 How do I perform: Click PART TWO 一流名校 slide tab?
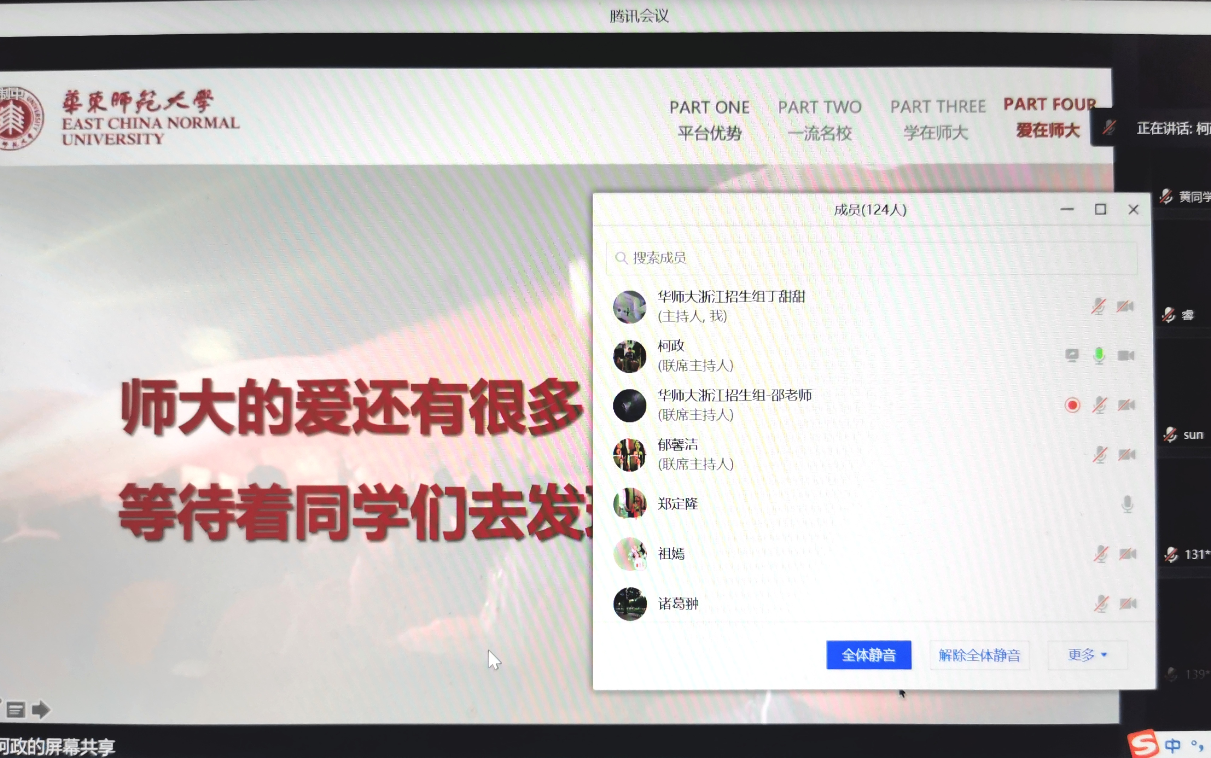[x=820, y=120]
